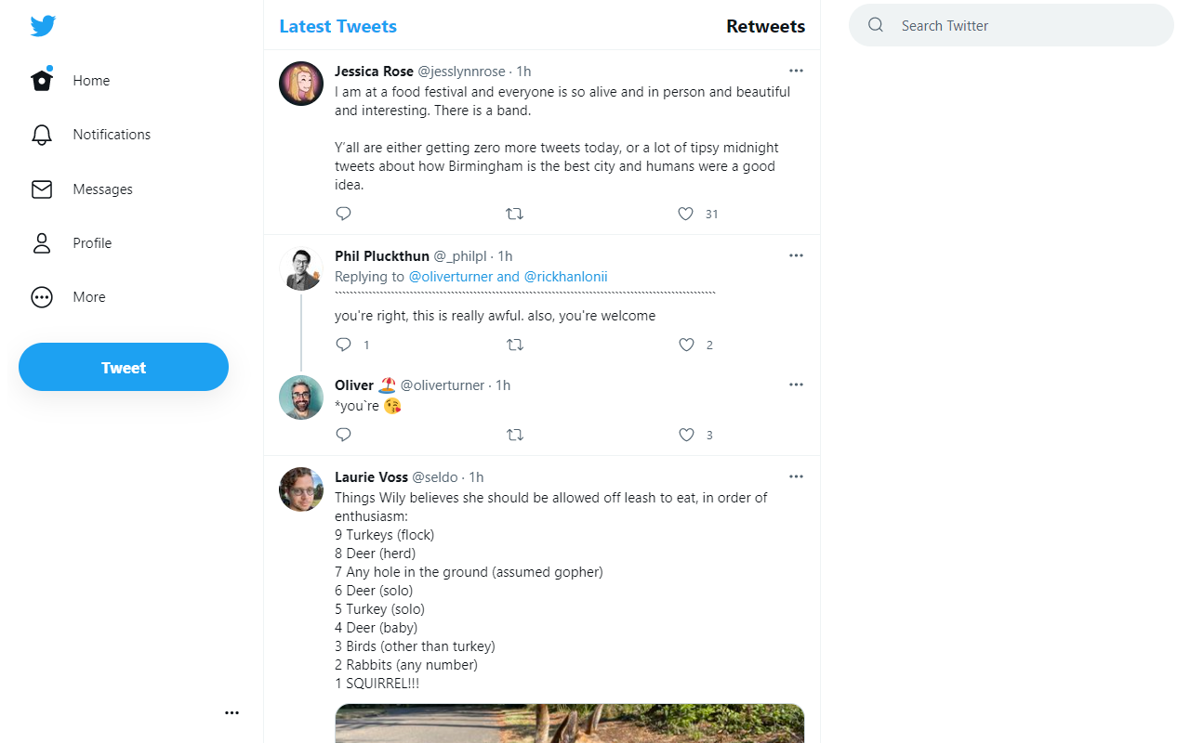Reply to Jessica Rose's tweet
Image resolution: width=1190 pixels, height=743 pixels.
[343, 214]
